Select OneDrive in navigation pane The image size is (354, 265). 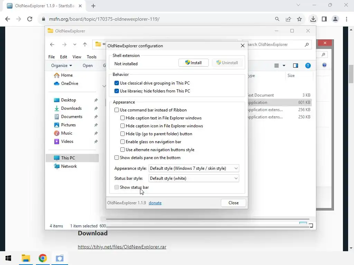(69, 84)
